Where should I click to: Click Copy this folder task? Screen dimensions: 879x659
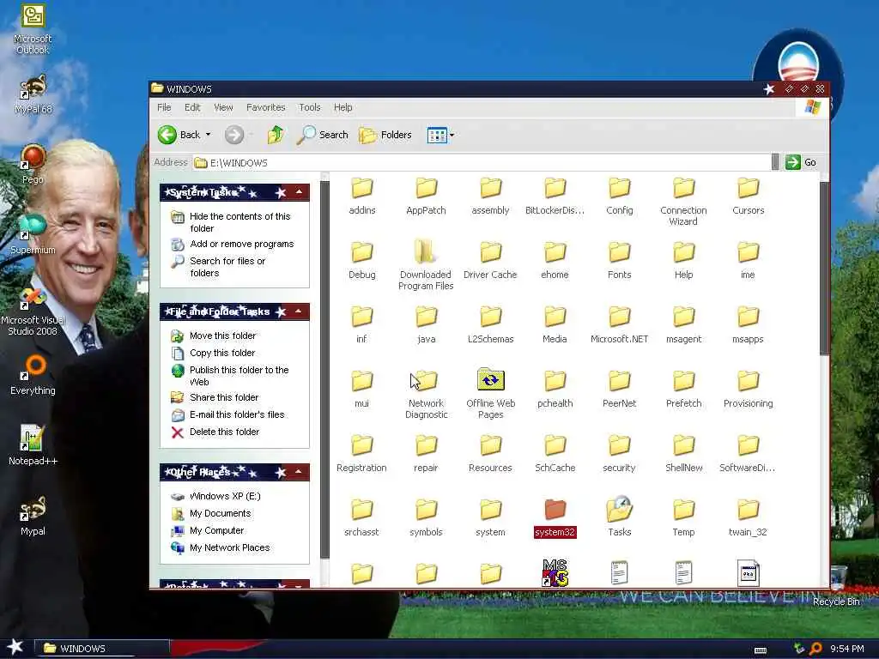[222, 353]
